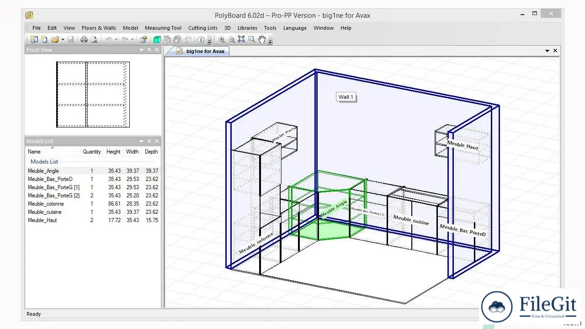Close the Front View panel
The width and height of the screenshot is (585, 329).
(x=157, y=50)
